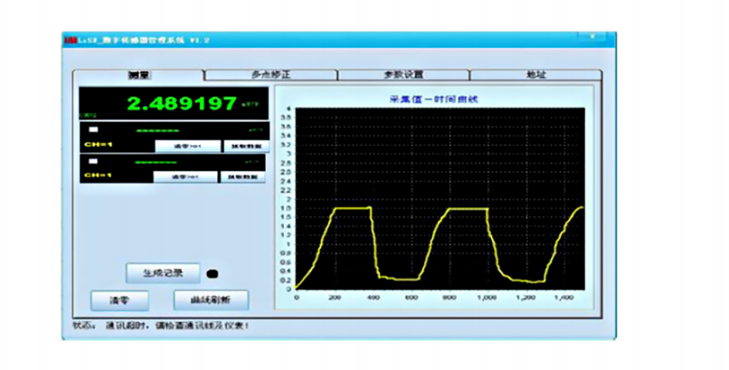Click the red app icon in title bar
The height and width of the screenshot is (370, 729).
tap(68, 40)
